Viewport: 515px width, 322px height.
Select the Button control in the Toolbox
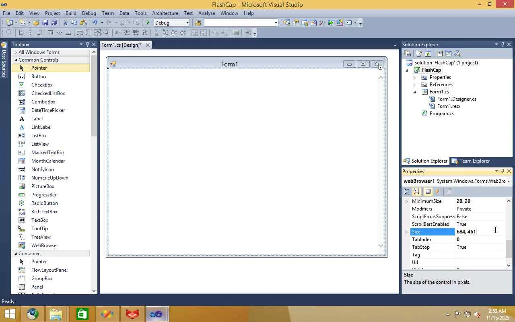(x=39, y=76)
